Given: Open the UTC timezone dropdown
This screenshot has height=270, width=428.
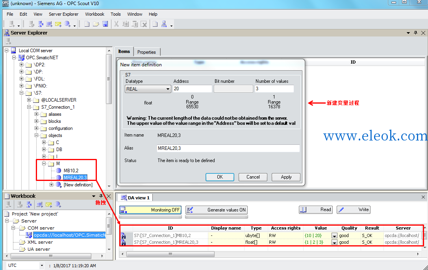Looking at the screenshot, I should 41,265.
